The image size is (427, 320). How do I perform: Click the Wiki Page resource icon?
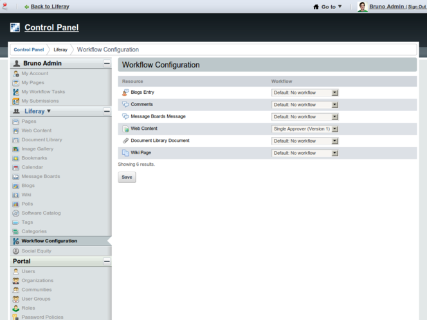pos(125,153)
